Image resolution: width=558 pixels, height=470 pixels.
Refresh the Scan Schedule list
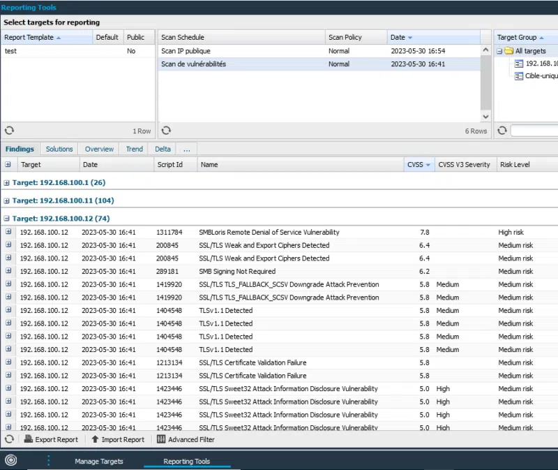point(166,131)
